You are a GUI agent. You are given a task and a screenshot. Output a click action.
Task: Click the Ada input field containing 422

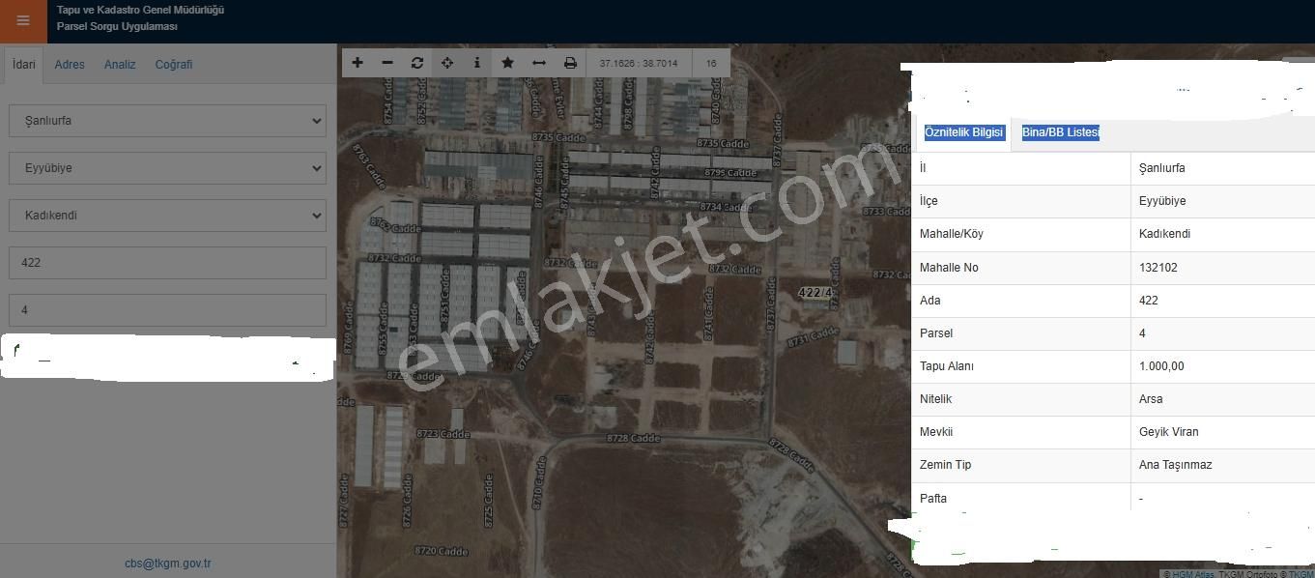pyautogui.click(x=167, y=263)
